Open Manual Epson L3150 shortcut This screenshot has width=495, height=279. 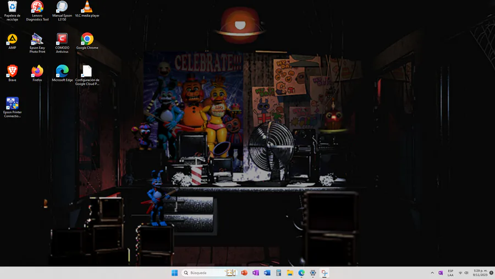[x=62, y=11]
